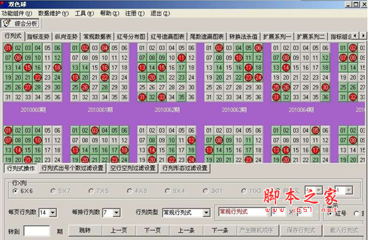Open the 空行空列过滤设置 tab
The height and width of the screenshot is (240, 368).
pos(133,168)
